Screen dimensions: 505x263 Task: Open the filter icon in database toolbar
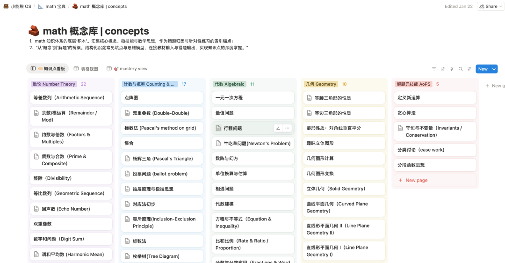434,69
